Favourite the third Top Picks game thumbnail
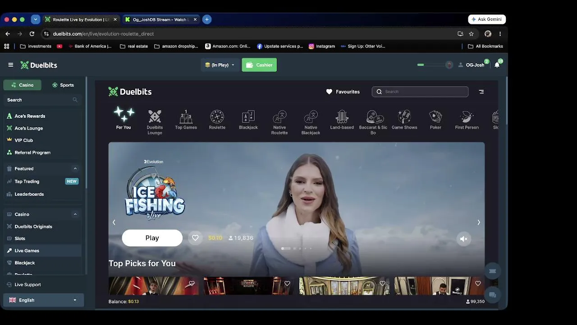Screen dimensions: 577x325 pyautogui.click(x=382, y=283)
